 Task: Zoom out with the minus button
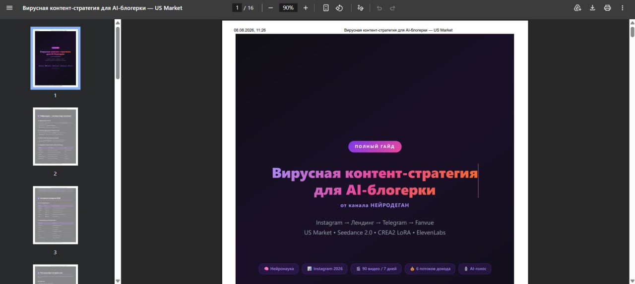tap(270, 8)
